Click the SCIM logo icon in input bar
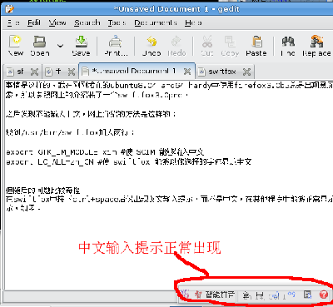Image resolution: width=333 pixels, height=307 pixels. [x=185, y=294]
